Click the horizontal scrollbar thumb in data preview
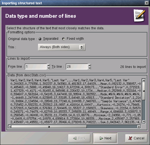Image resolution: width=150 pixels, height=145 pixels. (x=49, y=127)
